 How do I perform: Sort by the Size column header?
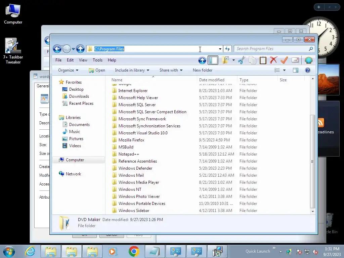pyautogui.click(x=291, y=80)
